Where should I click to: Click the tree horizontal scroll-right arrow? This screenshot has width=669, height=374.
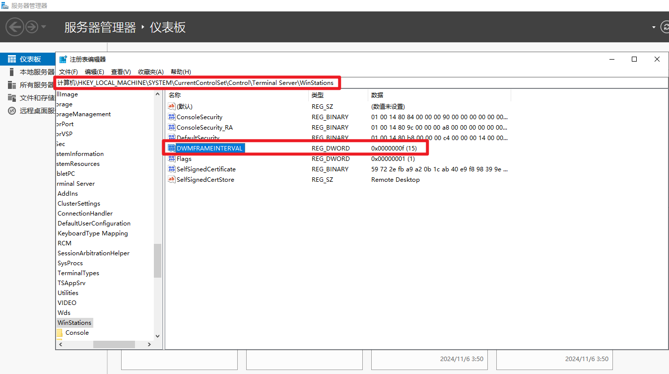click(x=149, y=344)
